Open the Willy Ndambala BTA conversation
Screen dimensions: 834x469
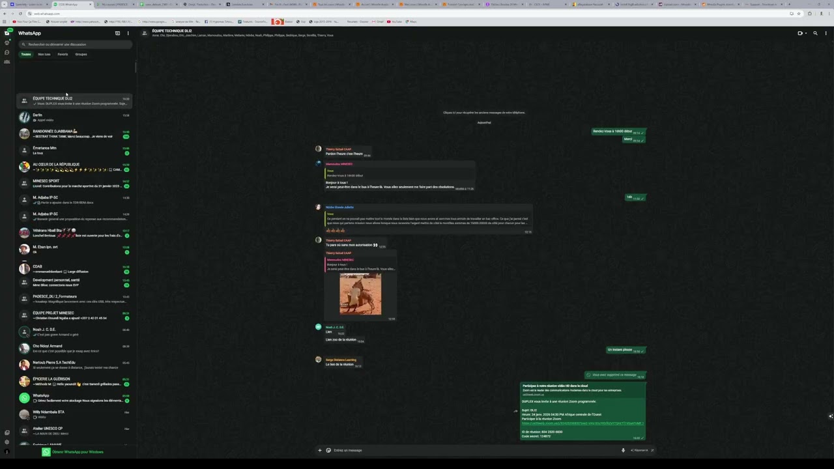pyautogui.click(x=75, y=414)
